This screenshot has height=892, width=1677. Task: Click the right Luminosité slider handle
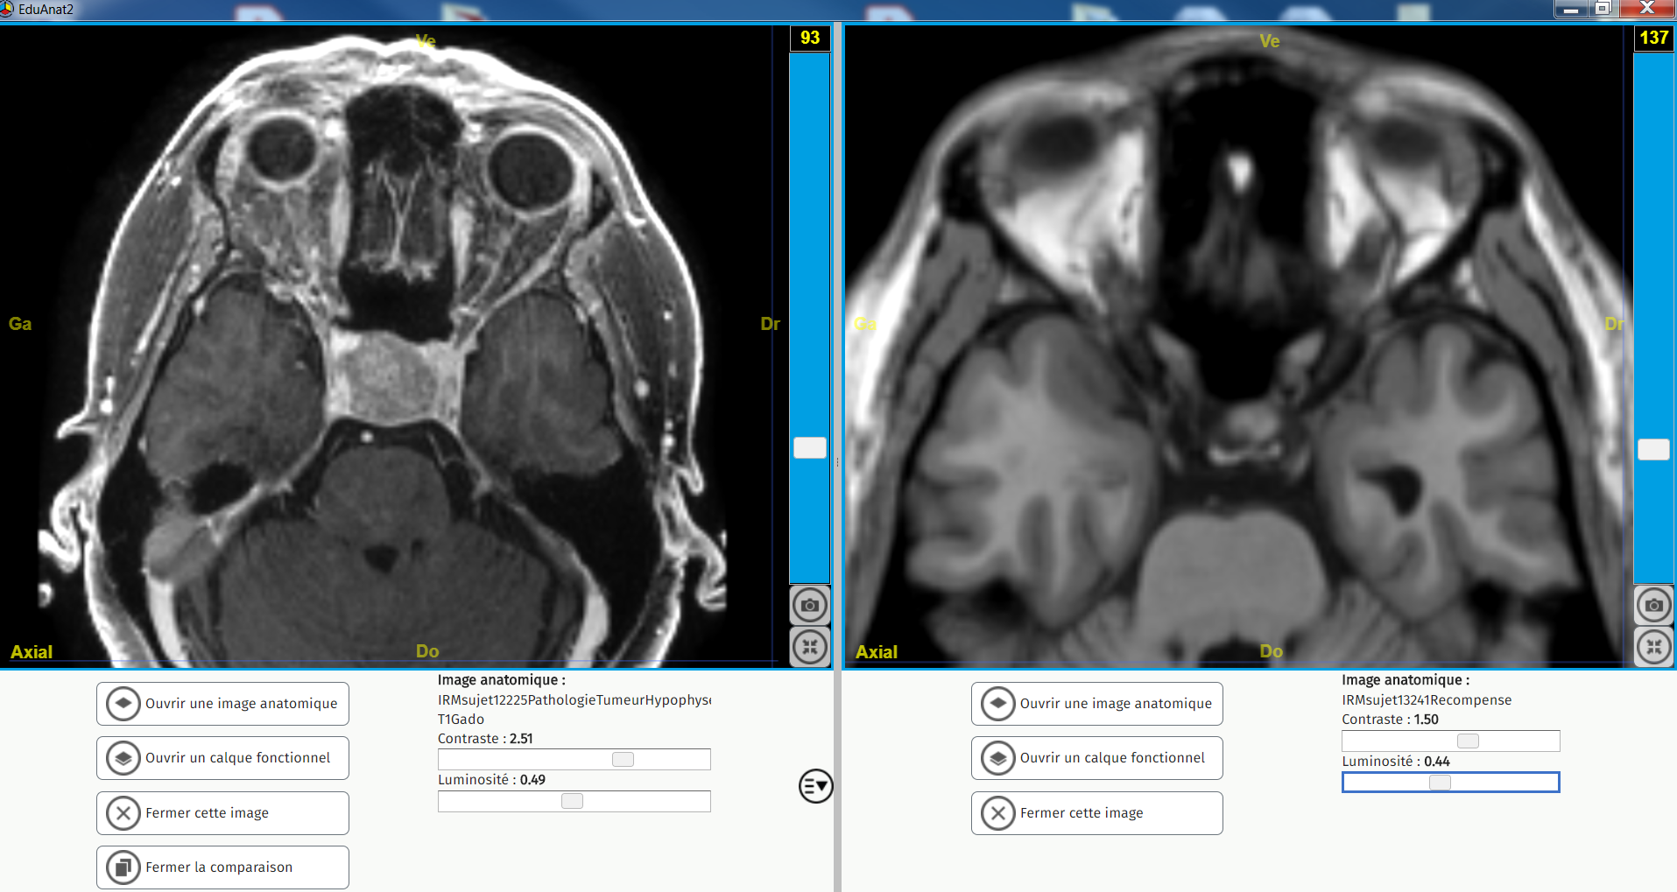[x=1439, y=782]
